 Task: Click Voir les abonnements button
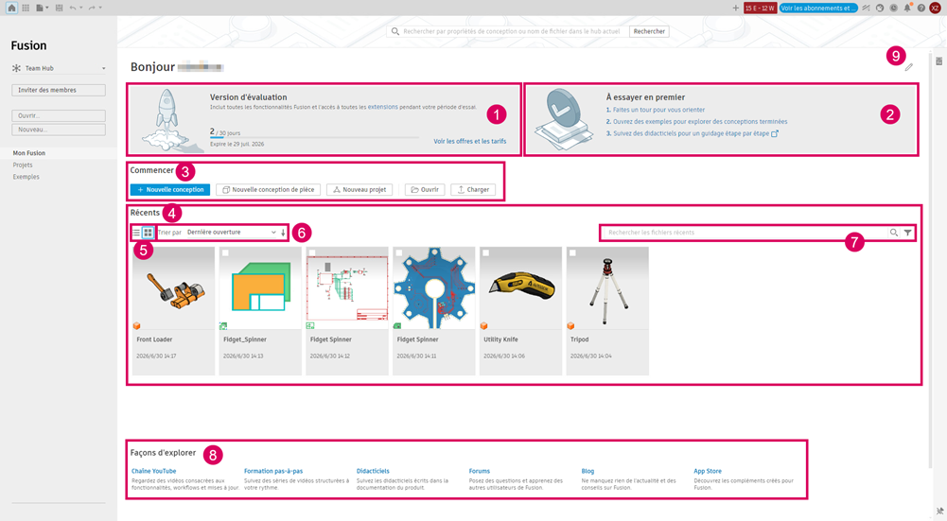pos(818,8)
